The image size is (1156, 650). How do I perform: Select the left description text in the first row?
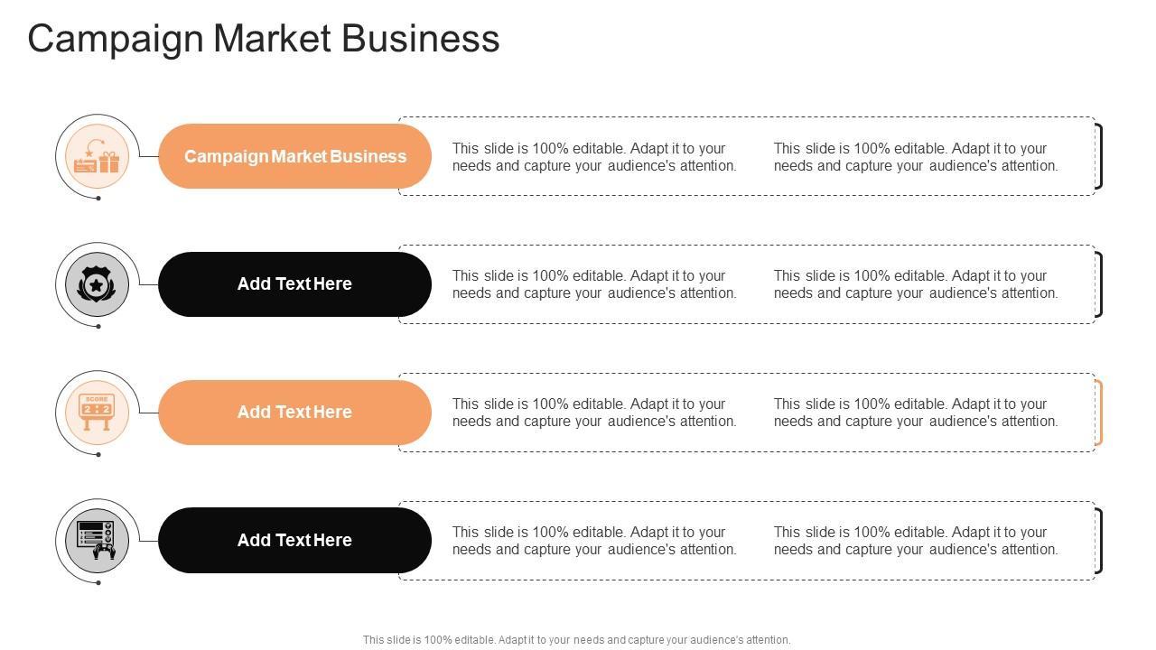(x=594, y=157)
